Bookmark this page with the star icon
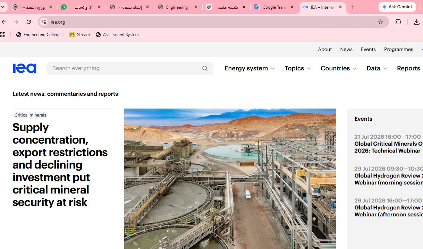 [x=381, y=22]
